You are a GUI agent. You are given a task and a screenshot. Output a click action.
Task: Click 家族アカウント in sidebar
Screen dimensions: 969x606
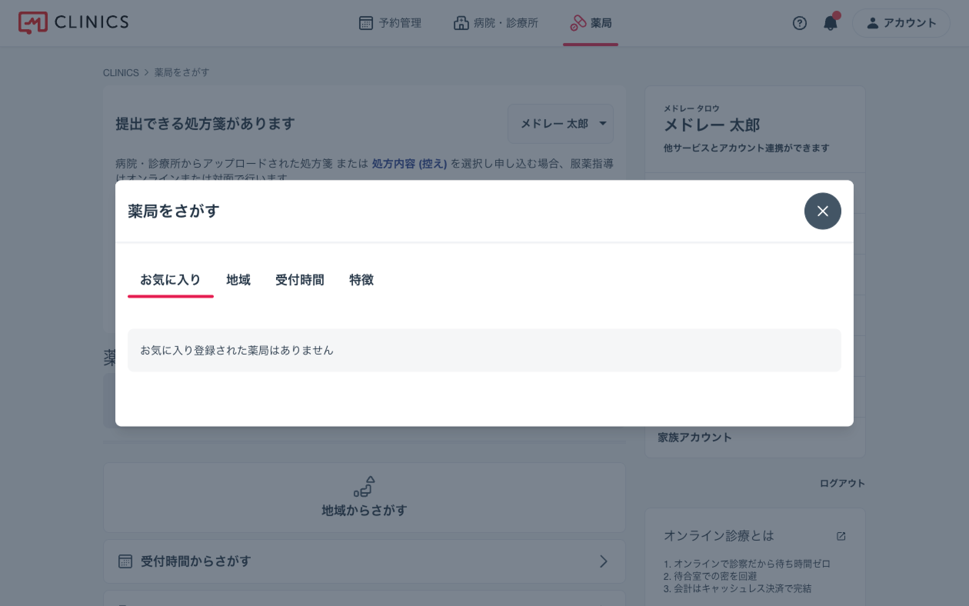click(695, 437)
